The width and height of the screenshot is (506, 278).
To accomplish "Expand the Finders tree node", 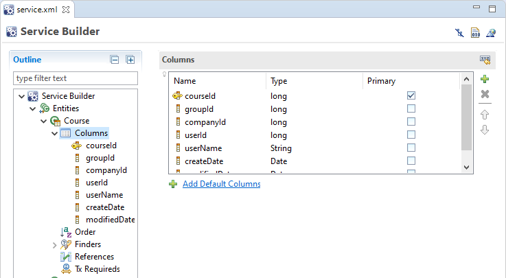I will 54,245.
